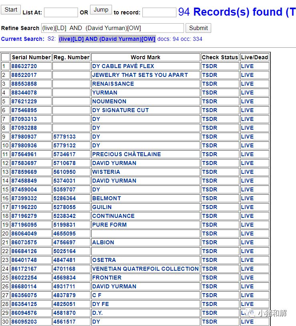Open registration number 5779132
The width and height of the screenshot is (296, 326).
click(65, 145)
